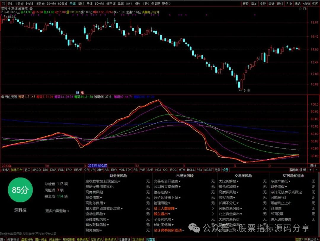This screenshot has height=241, width=320.
Task: Click the 10.18 low price label
Action: (x=246, y=90)
